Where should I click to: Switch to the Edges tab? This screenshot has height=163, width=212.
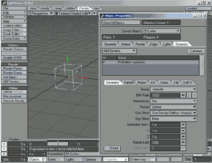154,44
